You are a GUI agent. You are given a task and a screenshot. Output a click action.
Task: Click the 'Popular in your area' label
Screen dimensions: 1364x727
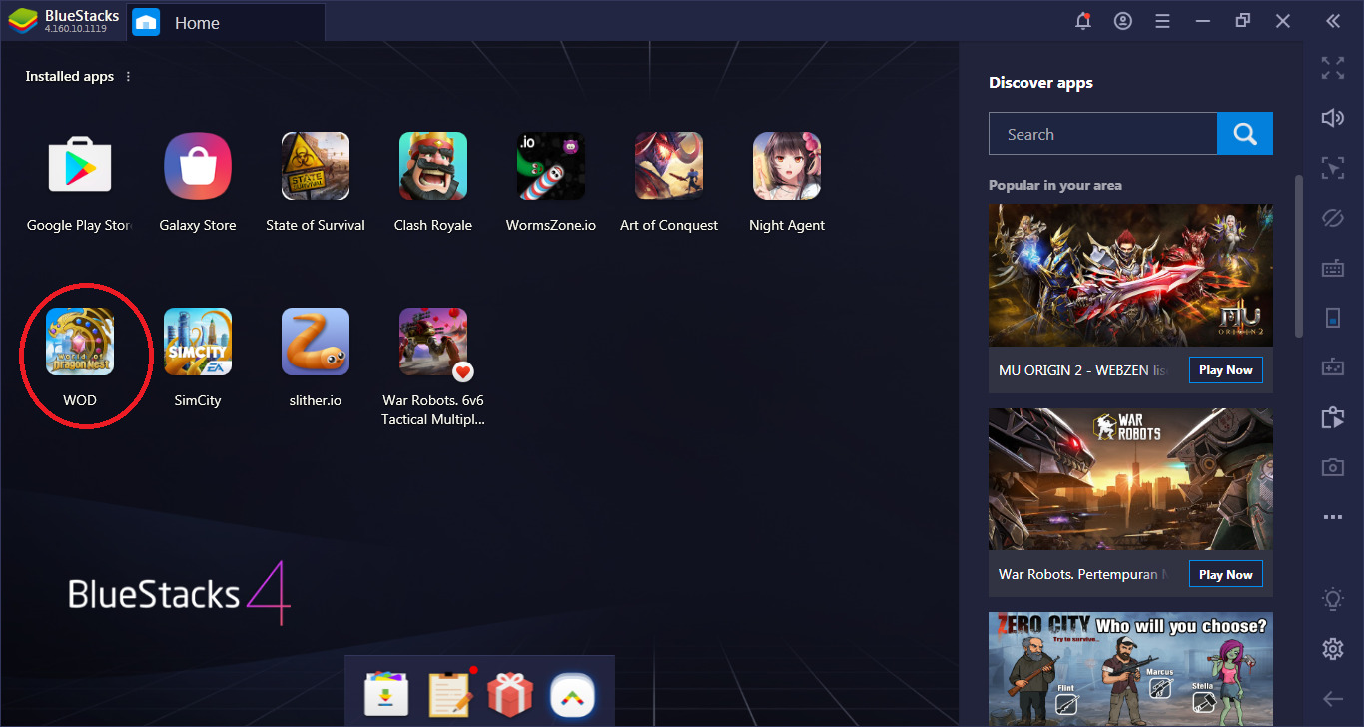(x=1054, y=185)
